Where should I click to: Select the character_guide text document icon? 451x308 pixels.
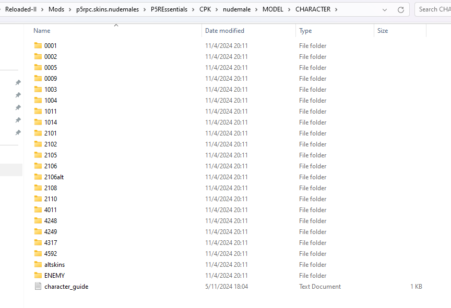pyautogui.click(x=38, y=286)
